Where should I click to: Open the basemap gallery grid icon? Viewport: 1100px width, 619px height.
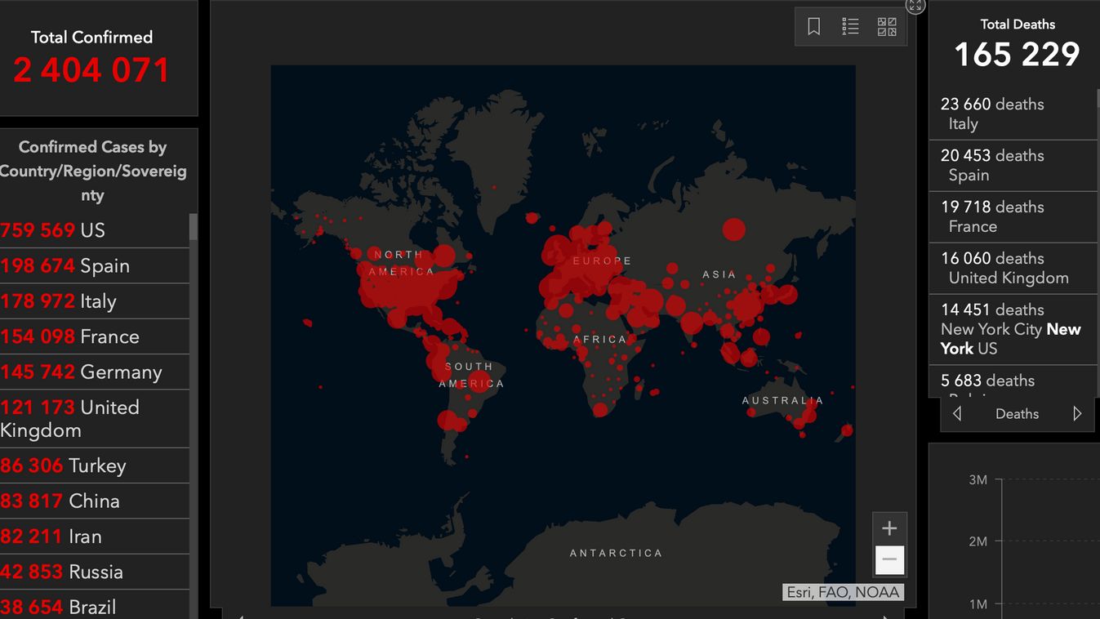[x=887, y=27]
